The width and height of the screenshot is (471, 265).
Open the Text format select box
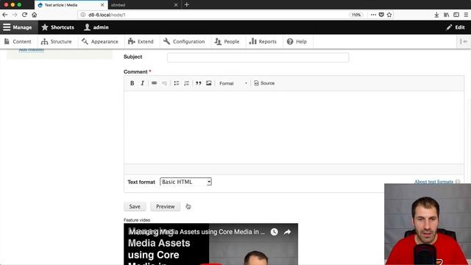click(x=185, y=182)
